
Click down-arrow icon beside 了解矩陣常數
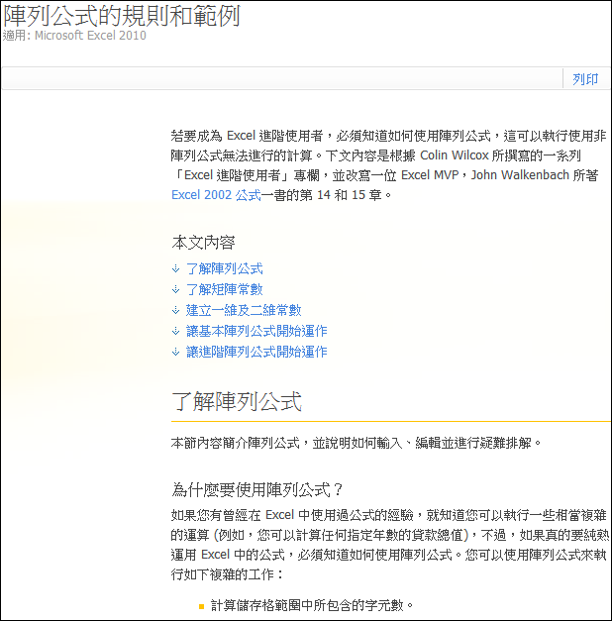[176, 289]
